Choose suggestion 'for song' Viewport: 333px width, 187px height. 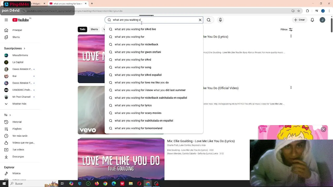coord(154,67)
